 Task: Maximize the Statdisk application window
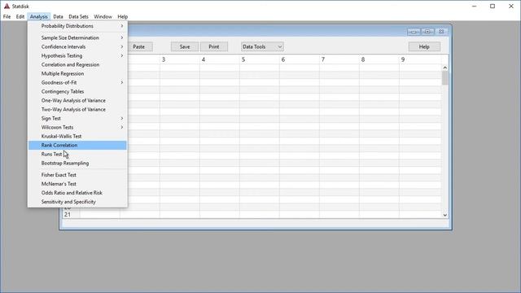(x=493, y=6)
